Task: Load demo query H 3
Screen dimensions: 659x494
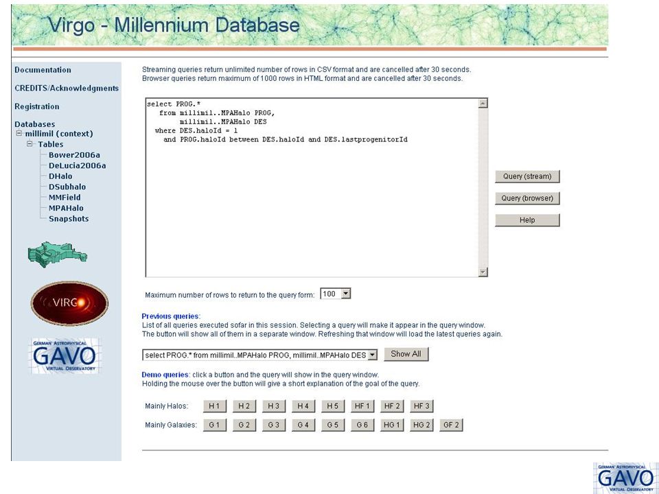Action: (x=274, y=406)
